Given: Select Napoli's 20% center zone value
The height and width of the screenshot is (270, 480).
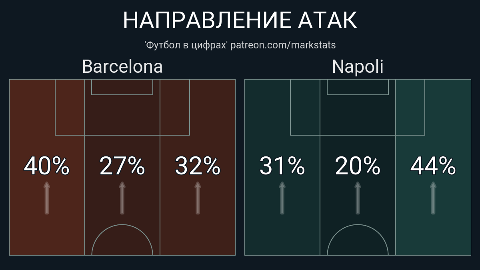Looking at the screenshot, I should pos(358,166).
